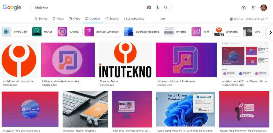Switch to the Video tab
The height and width of the screenshot is (133, 273).
pyautogui.click(x=75, y=19)
